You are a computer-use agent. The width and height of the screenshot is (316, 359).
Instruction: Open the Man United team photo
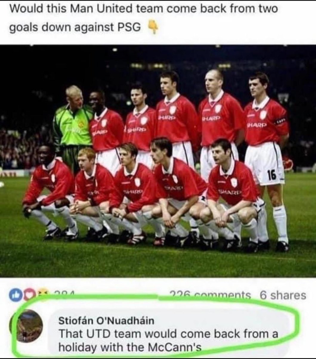pos(158,161)
